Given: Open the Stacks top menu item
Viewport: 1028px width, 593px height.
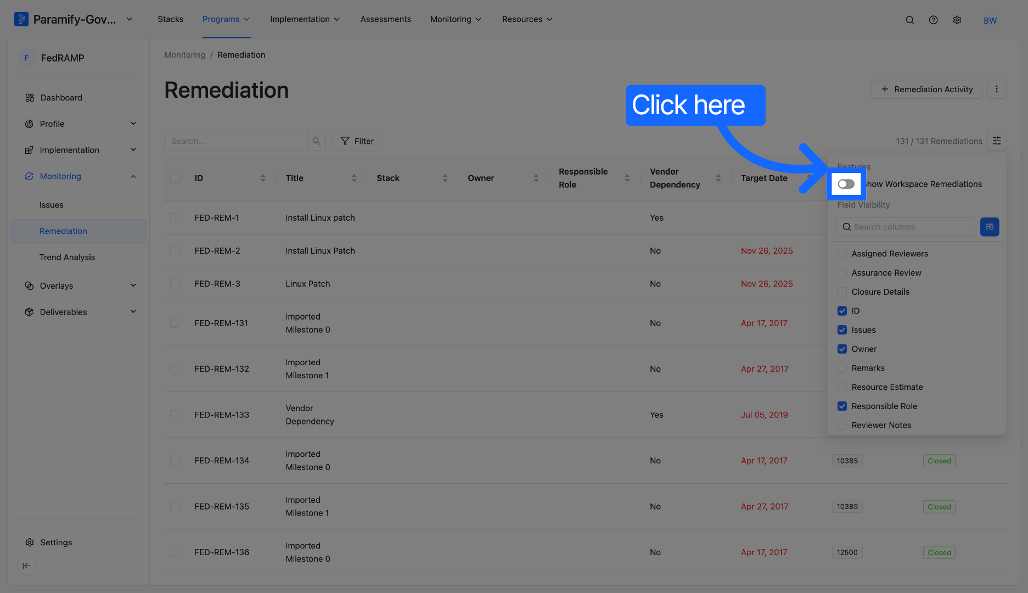Looking at the screenshot, I should click(x=171, y=19).
